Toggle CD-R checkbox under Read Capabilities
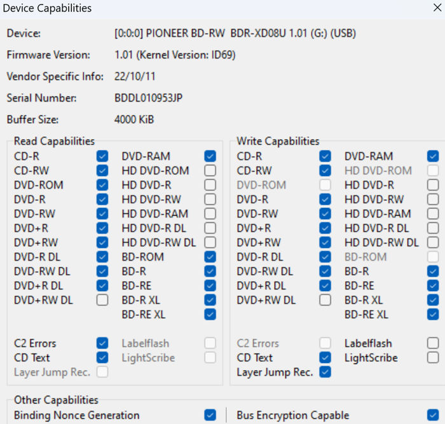The image size is (445, 424). 102,156
